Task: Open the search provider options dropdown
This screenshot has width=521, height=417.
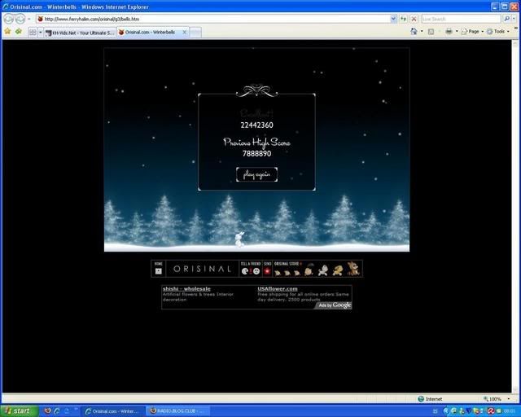Action: click(x=514, y=19)
